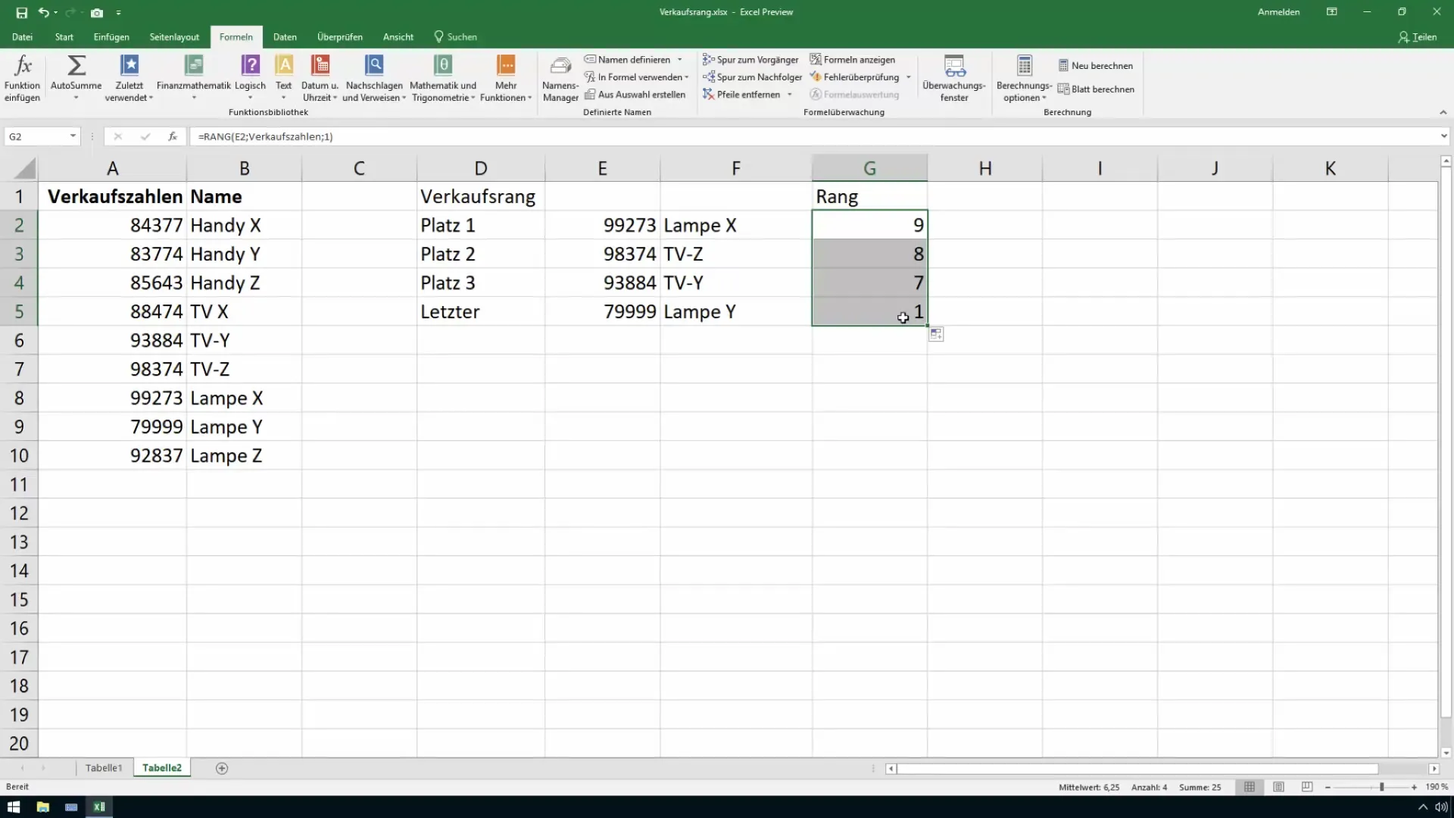Viewport: 1454px width, 818px height.
Task: Open the Überwachungsfenster
Action: 954,78
